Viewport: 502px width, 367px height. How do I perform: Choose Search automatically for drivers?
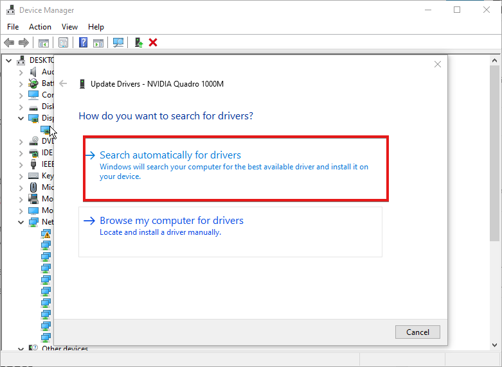point(236,169)
